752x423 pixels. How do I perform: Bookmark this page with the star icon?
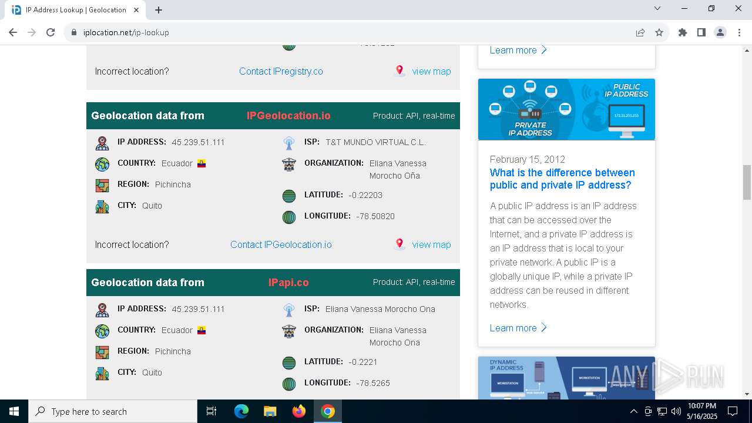[659, 32]
